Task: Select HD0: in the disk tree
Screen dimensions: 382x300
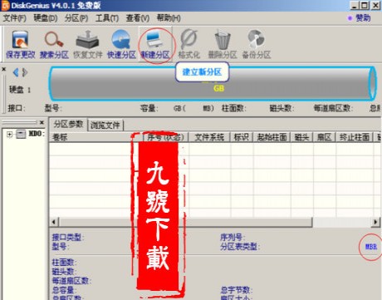Action: click(37, 134)
